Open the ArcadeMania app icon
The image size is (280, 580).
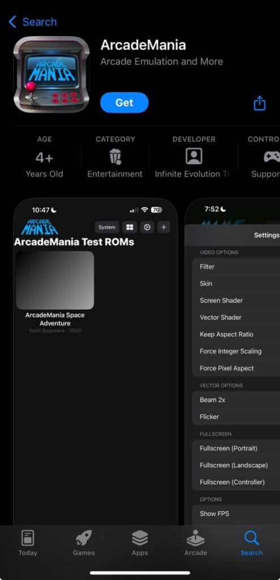click(51, 74)
